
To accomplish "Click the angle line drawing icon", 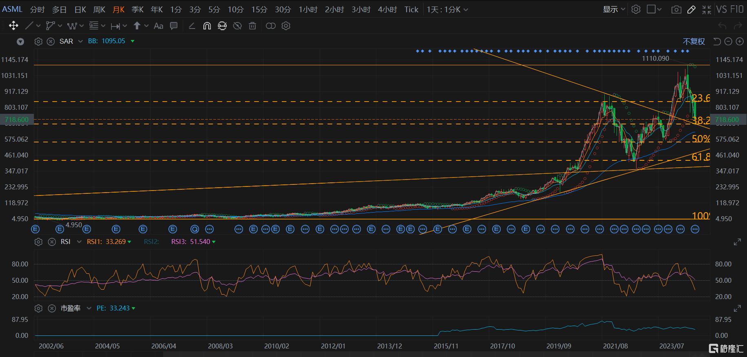I will click(x=192, y=26).
